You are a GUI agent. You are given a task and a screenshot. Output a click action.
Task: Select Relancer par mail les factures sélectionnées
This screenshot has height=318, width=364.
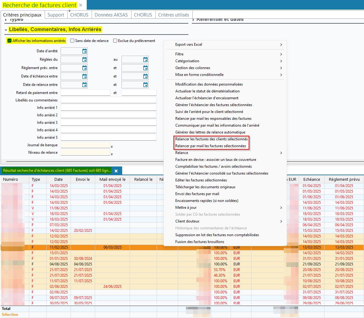(210, 146)
